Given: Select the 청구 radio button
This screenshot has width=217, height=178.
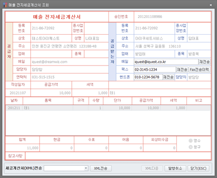Looking at the screenshot, I should (191, 147).
